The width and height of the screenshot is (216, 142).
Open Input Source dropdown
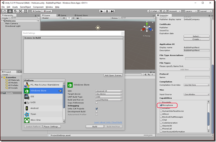click(196, 95)
